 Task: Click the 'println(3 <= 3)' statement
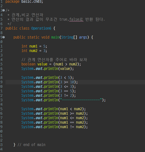49,87
